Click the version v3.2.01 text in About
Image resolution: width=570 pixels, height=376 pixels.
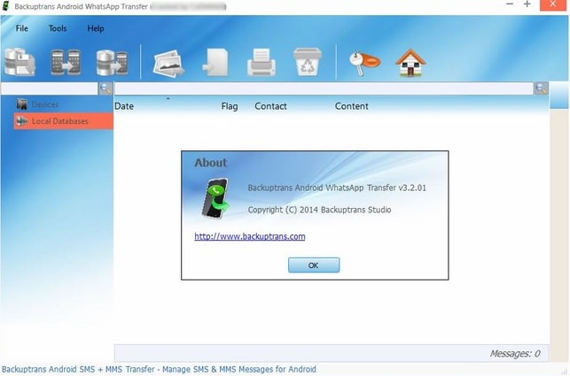tap(412, 188)
